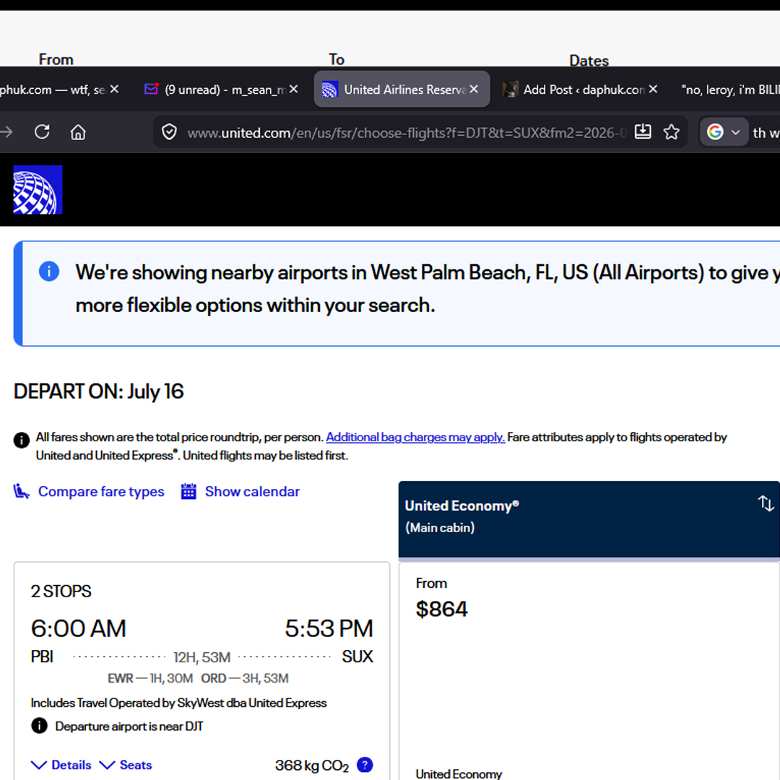Image resolution: width=780 pixels, height=780 pixels.
Task: Click the forward navigation arrow
Action: pyautogui.click(x=6, y=132)
